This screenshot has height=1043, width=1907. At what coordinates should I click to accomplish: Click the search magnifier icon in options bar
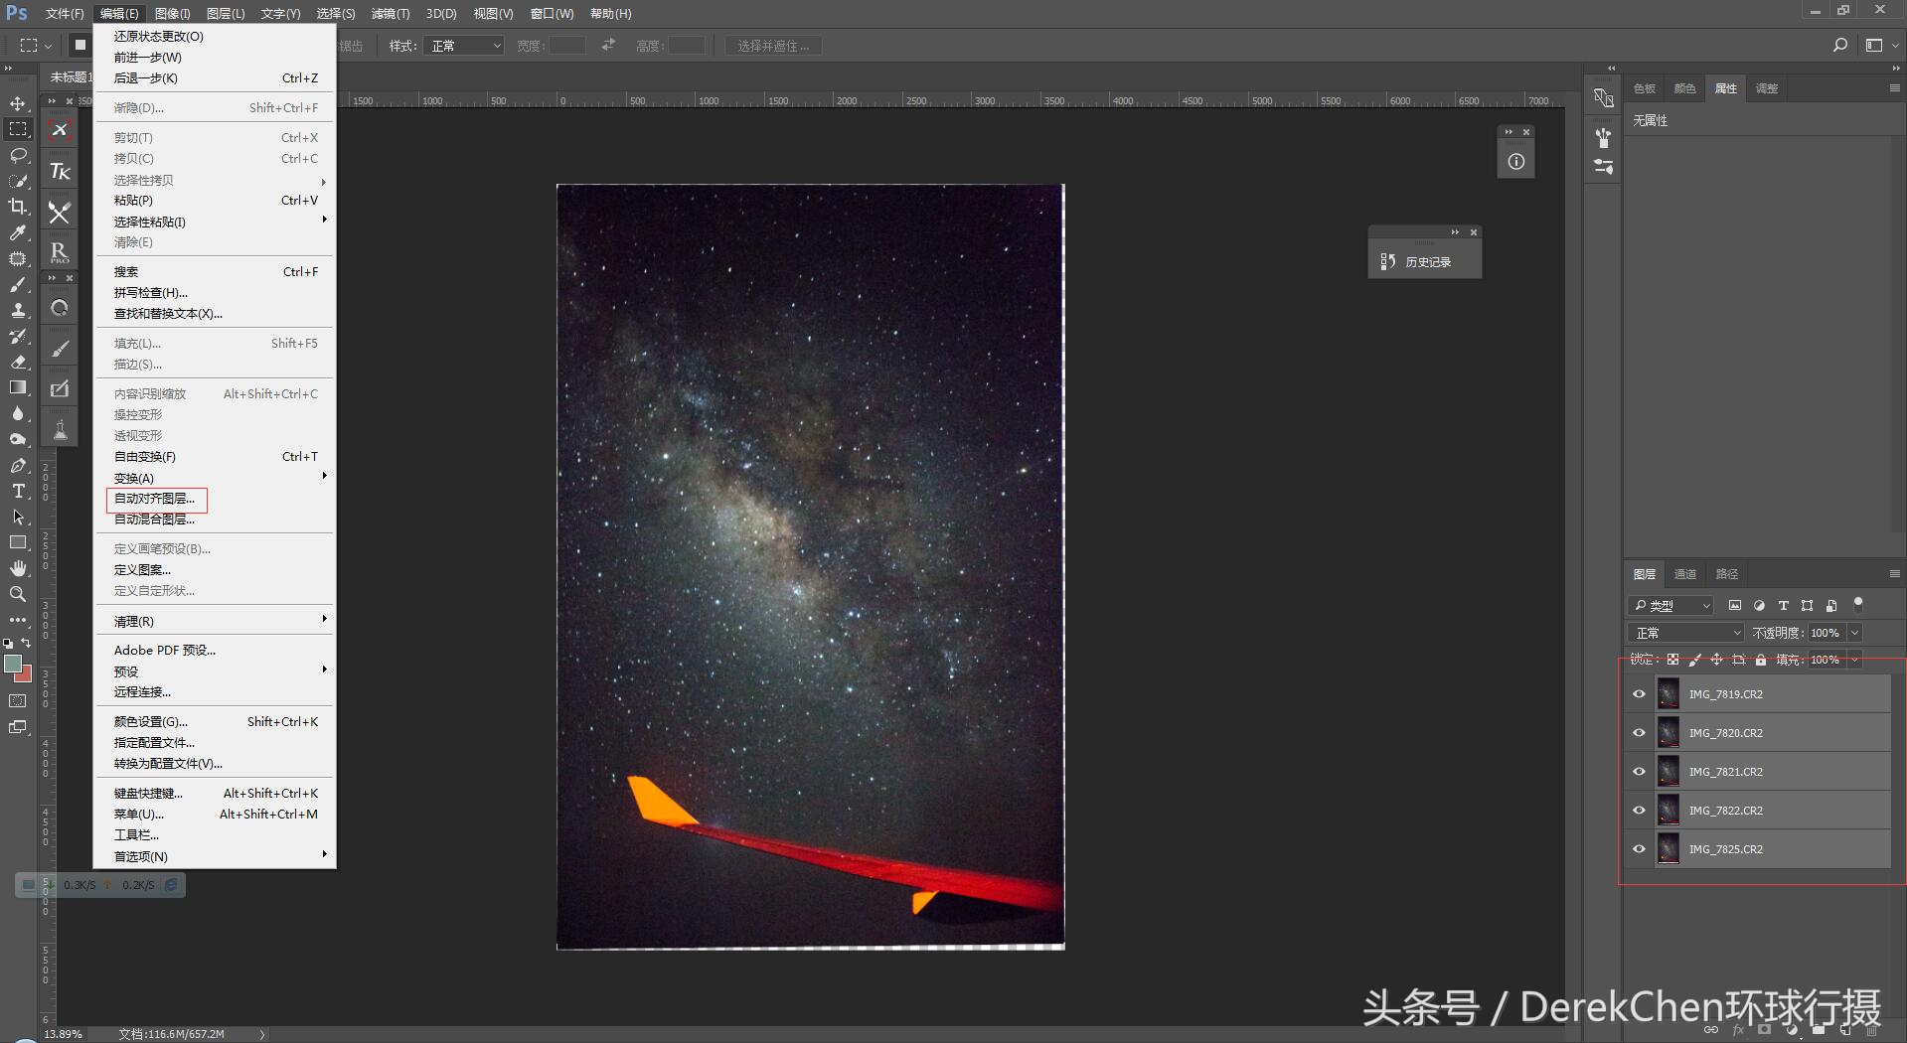(1839, 46)
